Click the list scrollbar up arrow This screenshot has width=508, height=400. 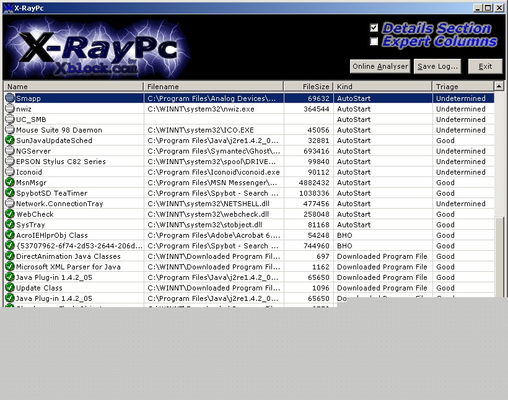[499, 86]
